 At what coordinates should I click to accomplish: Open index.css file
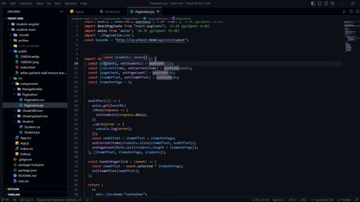[26, 149]
